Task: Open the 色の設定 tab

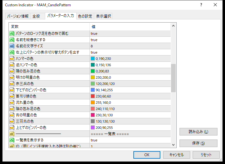Action: tap(85, 16)
